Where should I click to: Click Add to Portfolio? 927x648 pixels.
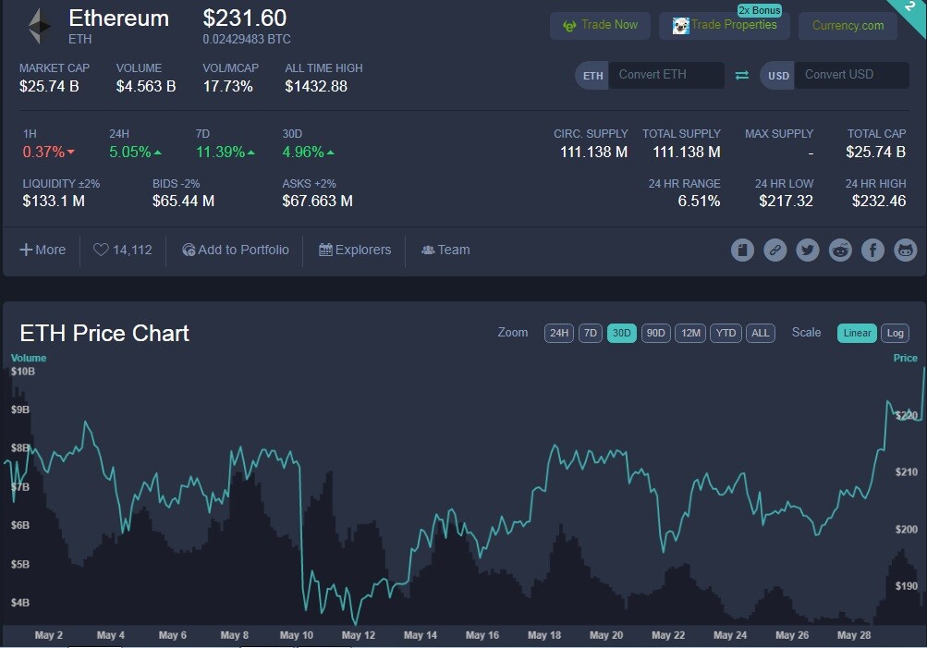click(x=236, y=251)
